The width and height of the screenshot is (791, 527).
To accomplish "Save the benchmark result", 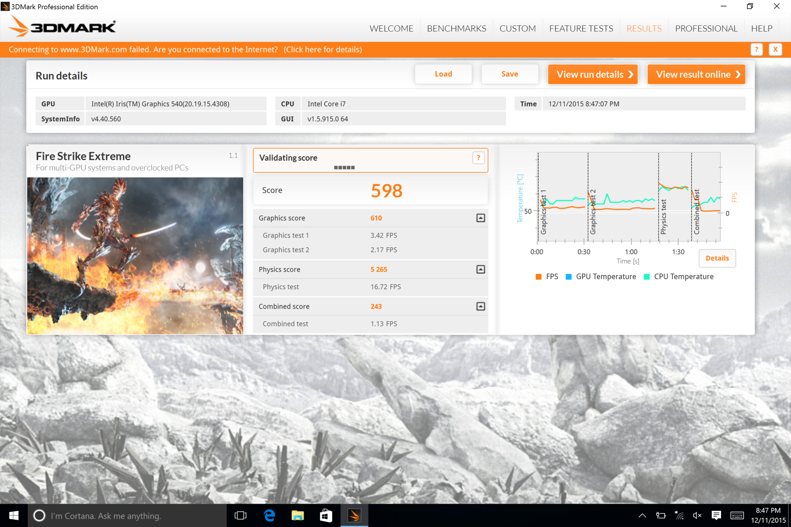I will pyautogui.click(x=510, y=74).
